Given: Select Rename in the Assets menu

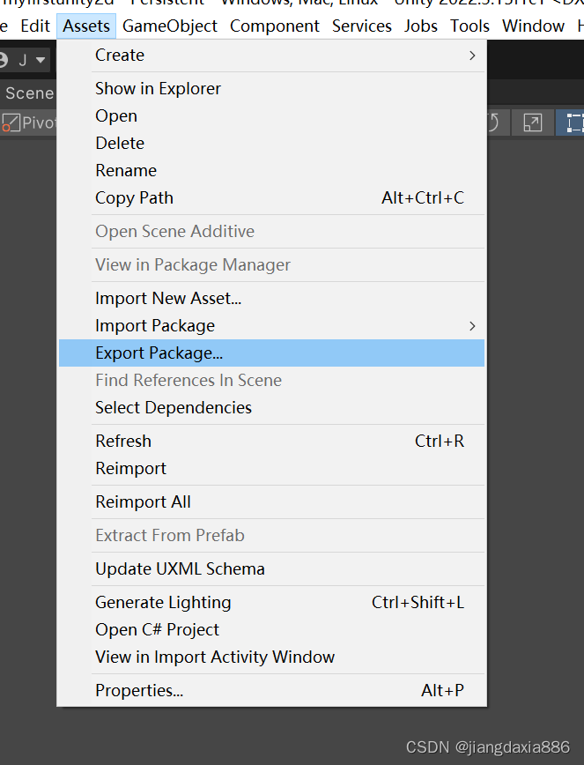Looking at the screenshot, I should tap(271, 171).
